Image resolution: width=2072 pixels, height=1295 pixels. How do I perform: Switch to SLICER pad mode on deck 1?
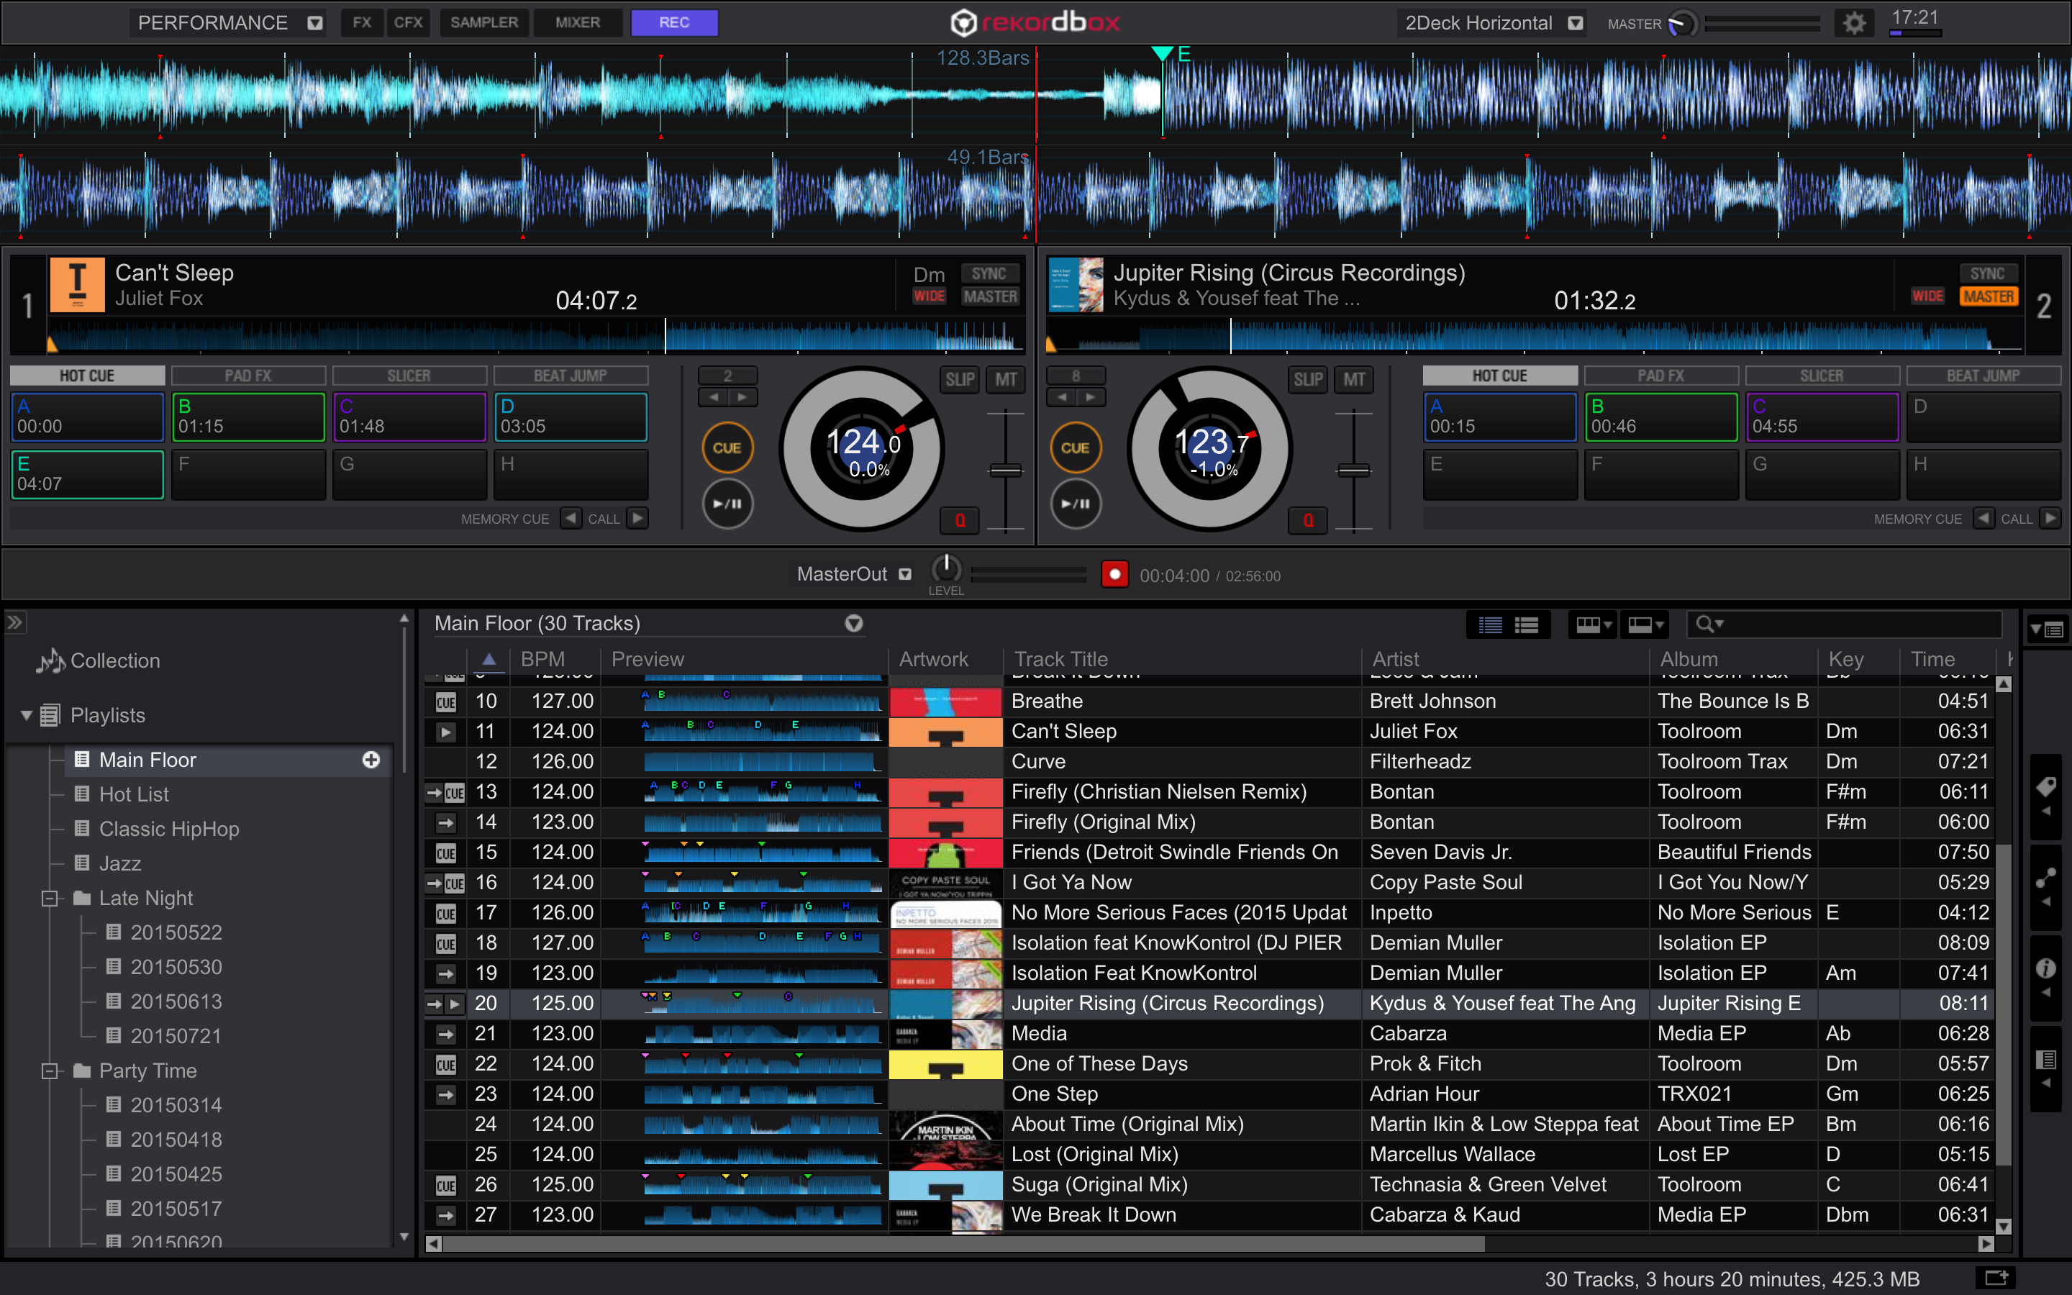tap(409, 375)
